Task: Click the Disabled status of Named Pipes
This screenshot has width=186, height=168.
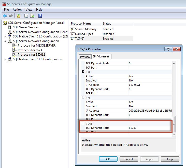Action: point(108,34)
